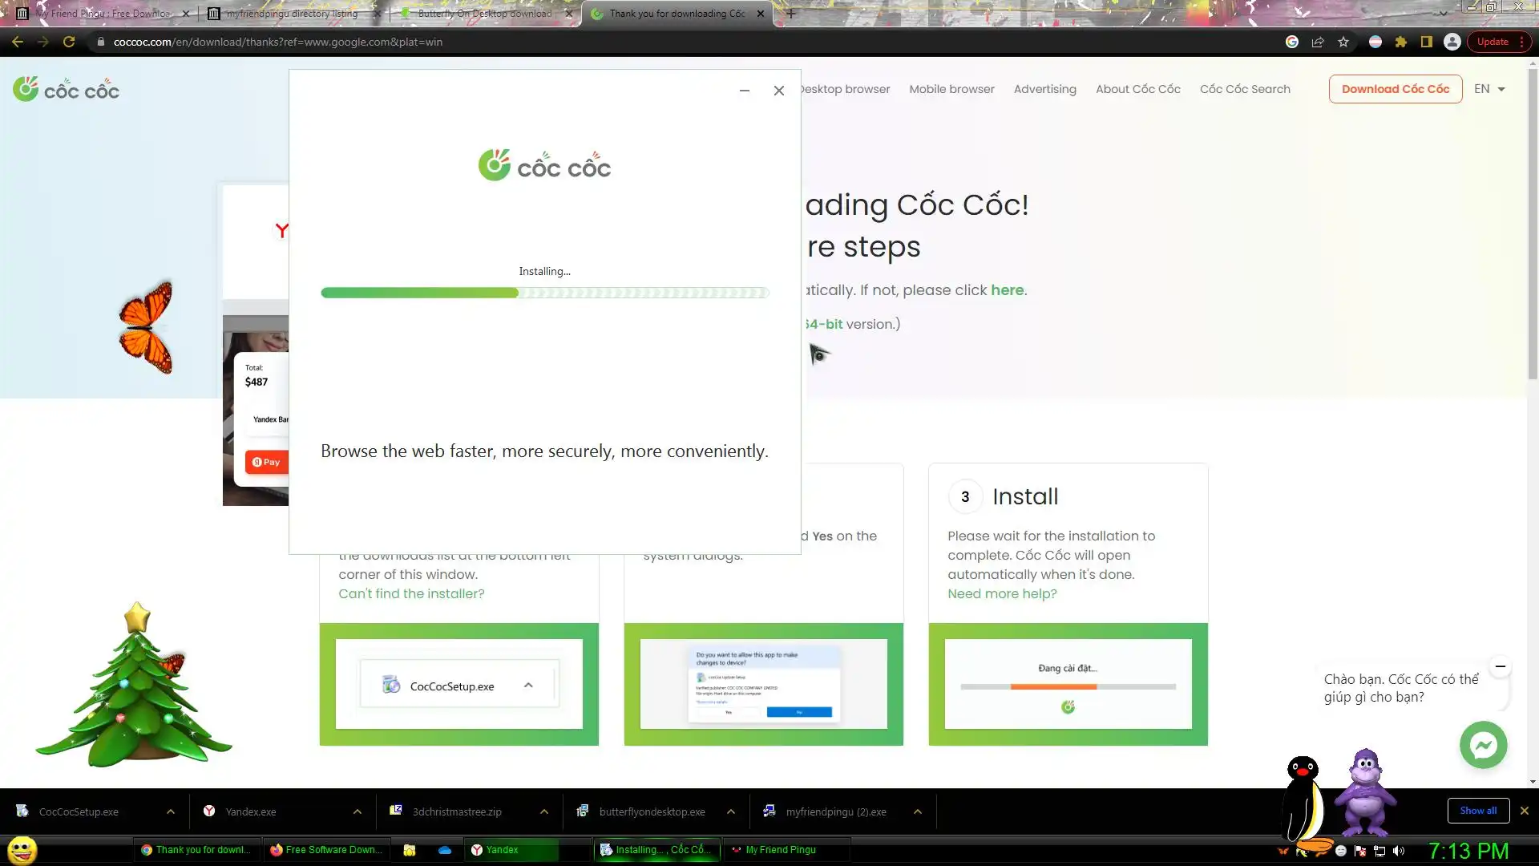Click the Extensions puzzle piece icon

(x=1400, y=42)
